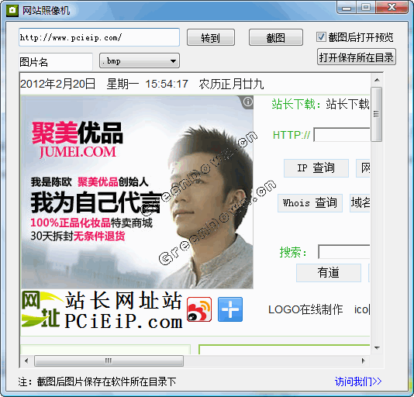The image size is (414, 397).
Task: Click the left arrow of horizontal scrollbar
Action: click(26, 361)
